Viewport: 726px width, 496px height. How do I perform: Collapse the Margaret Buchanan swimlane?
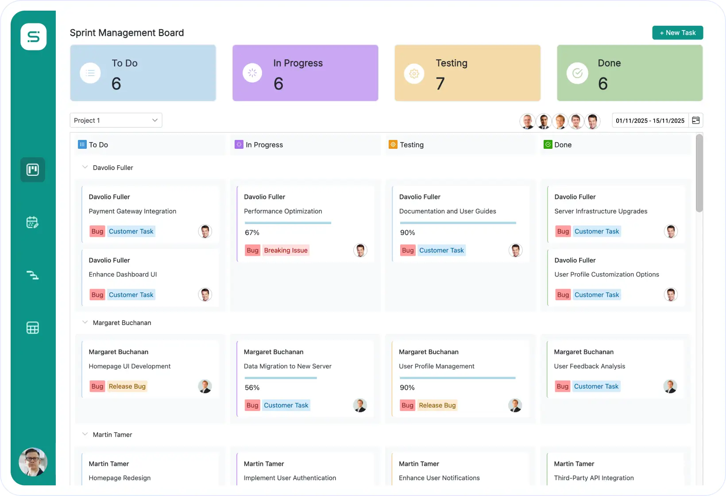[x=85, y=322]
